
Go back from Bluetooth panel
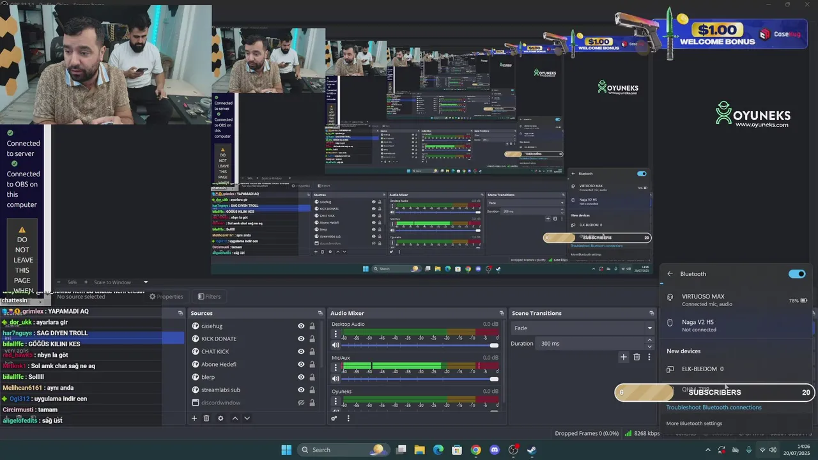[670, 274]
